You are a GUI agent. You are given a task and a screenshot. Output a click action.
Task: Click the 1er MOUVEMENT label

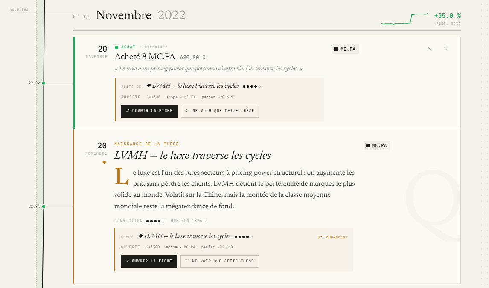[333, 237]
